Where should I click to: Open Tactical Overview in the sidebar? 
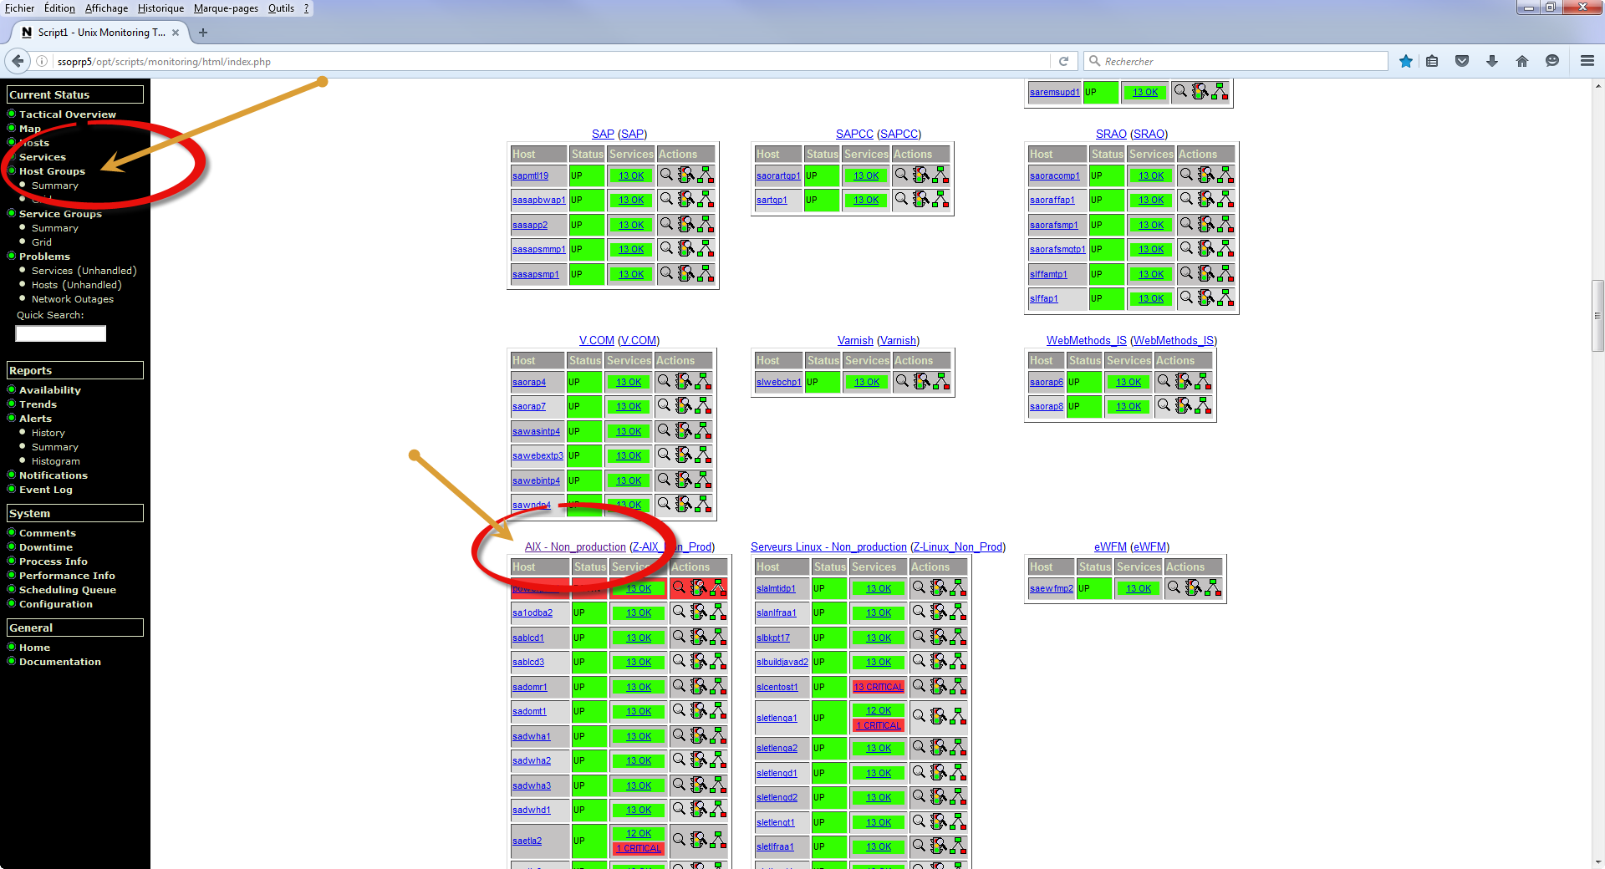pyautogui.click(x=67, y=114)
